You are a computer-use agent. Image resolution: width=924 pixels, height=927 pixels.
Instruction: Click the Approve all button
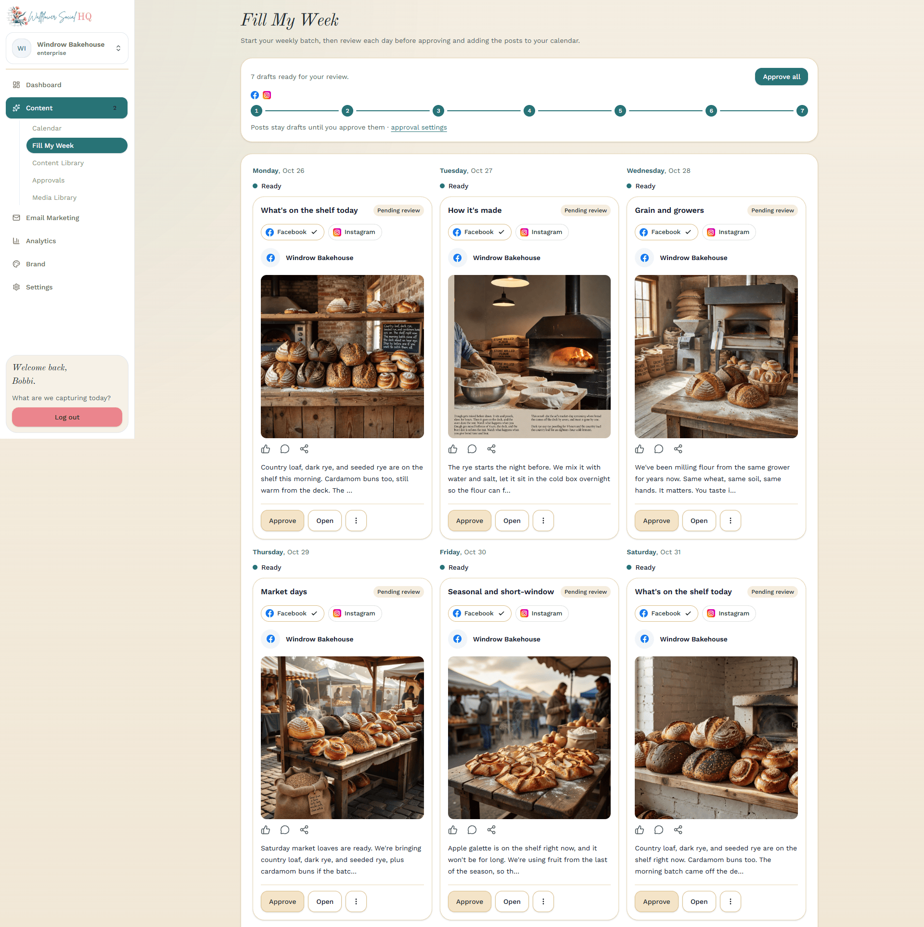pos(782,77)
